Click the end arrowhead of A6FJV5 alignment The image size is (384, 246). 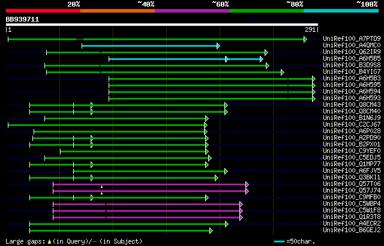[226, 171]
